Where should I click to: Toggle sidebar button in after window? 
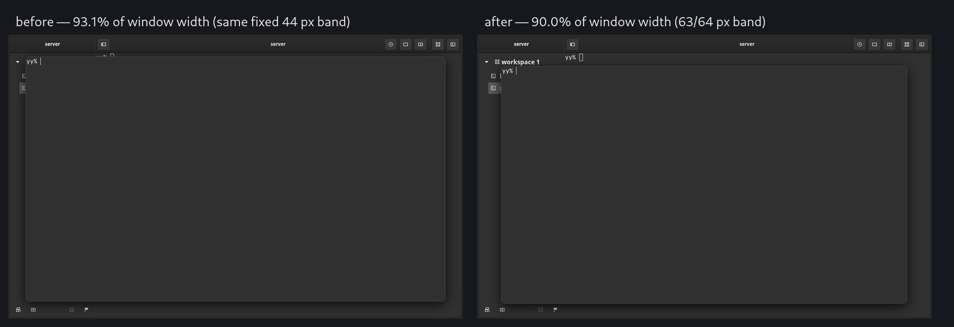click(x=573, y=44)
